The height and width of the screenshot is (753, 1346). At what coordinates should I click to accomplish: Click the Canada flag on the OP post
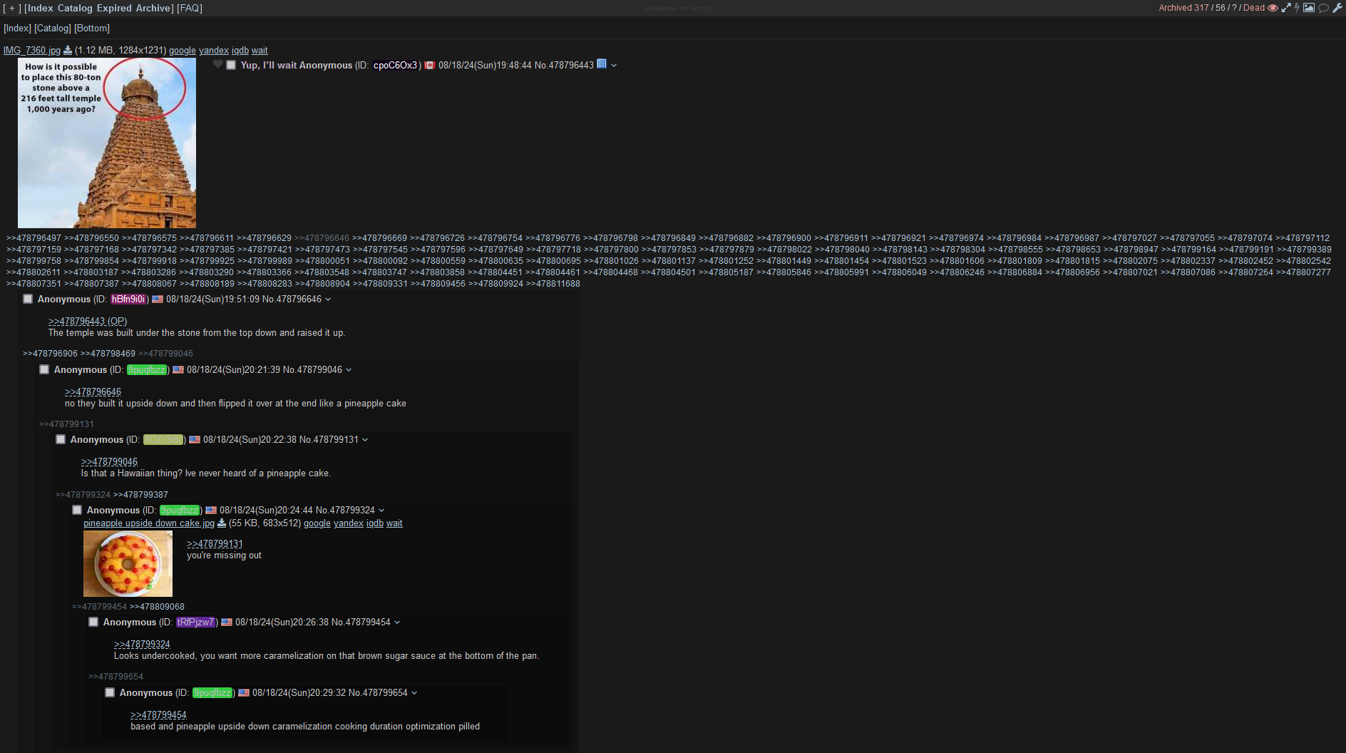(x=430, y=65)
